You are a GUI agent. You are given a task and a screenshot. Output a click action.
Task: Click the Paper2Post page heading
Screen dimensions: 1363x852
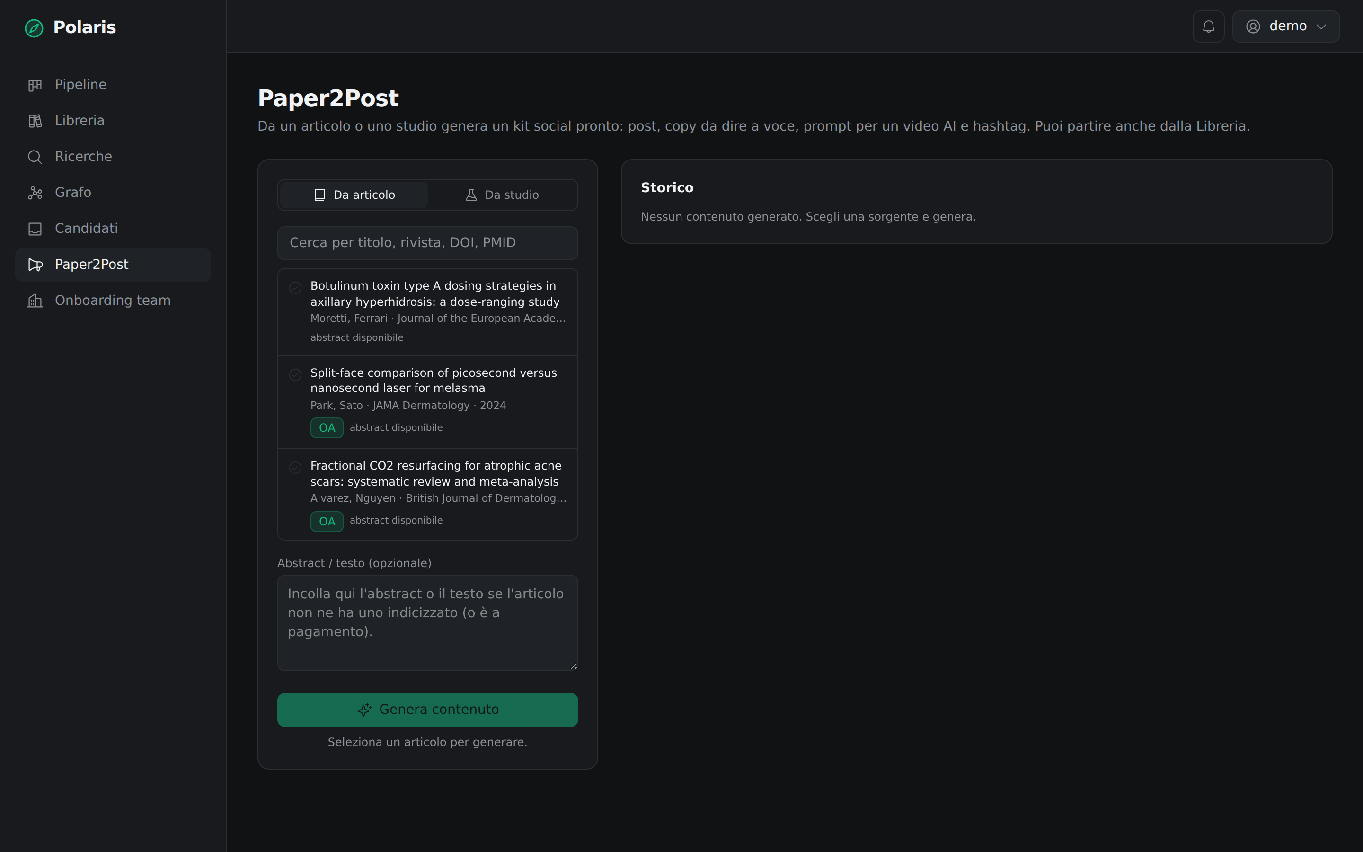[328, 98]
